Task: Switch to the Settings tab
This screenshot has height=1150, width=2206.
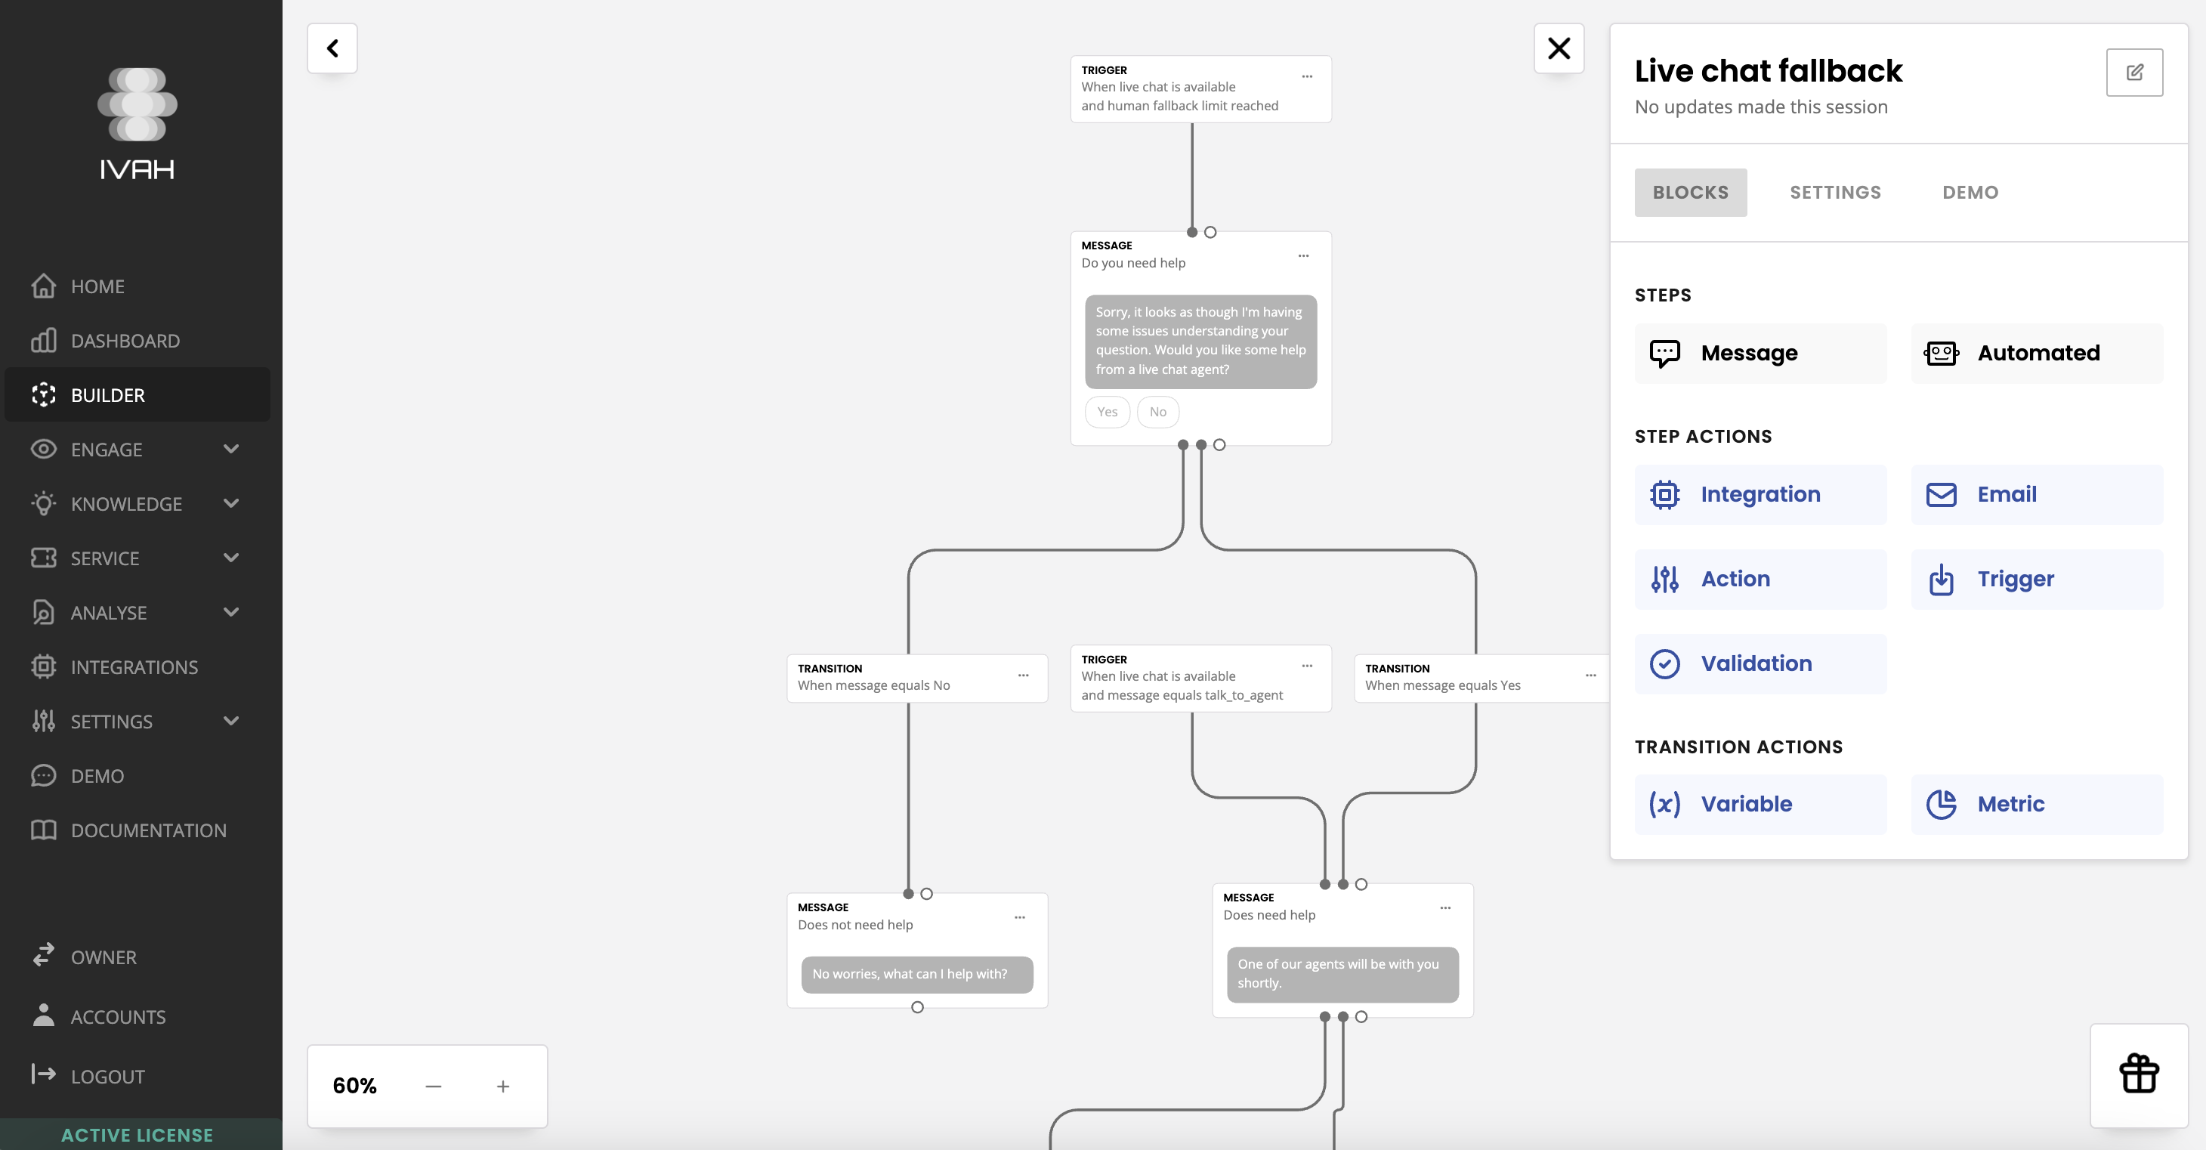Action: click(x=1834, y=193)
